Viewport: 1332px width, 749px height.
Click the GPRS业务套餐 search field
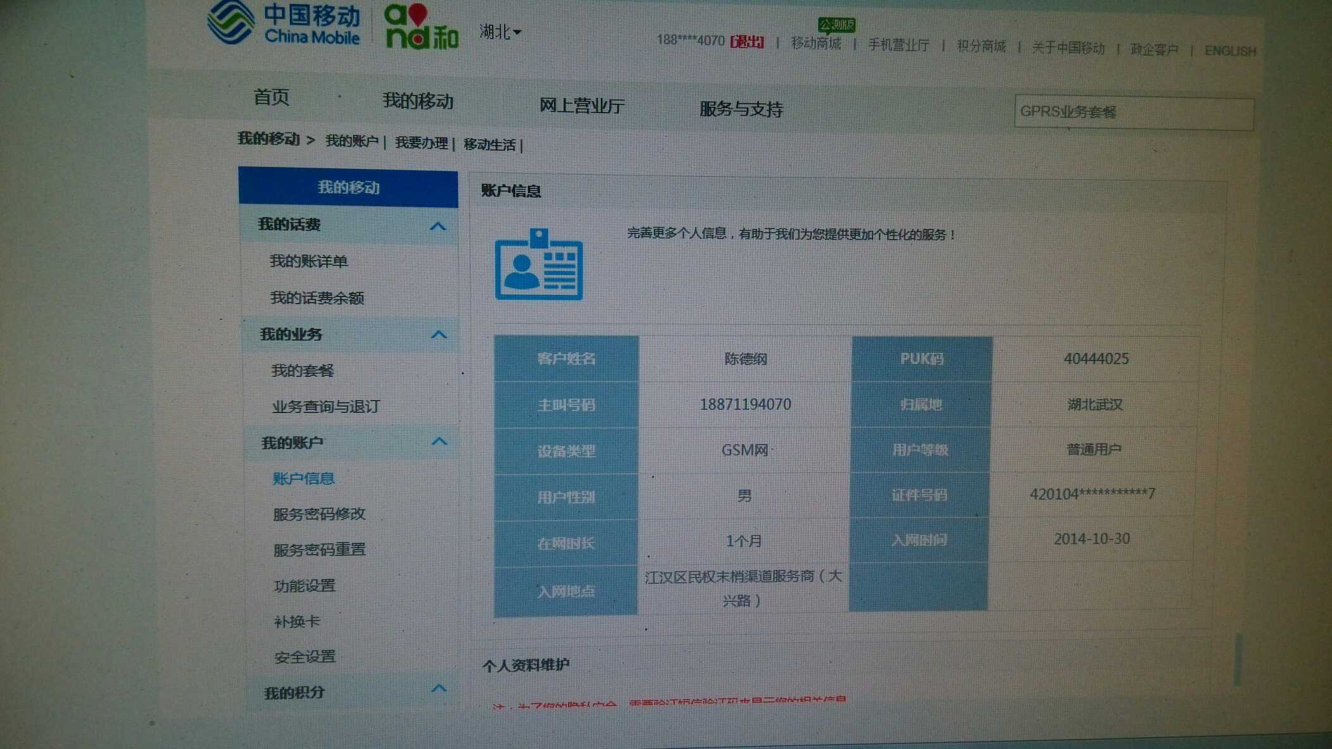point(1133,113)
